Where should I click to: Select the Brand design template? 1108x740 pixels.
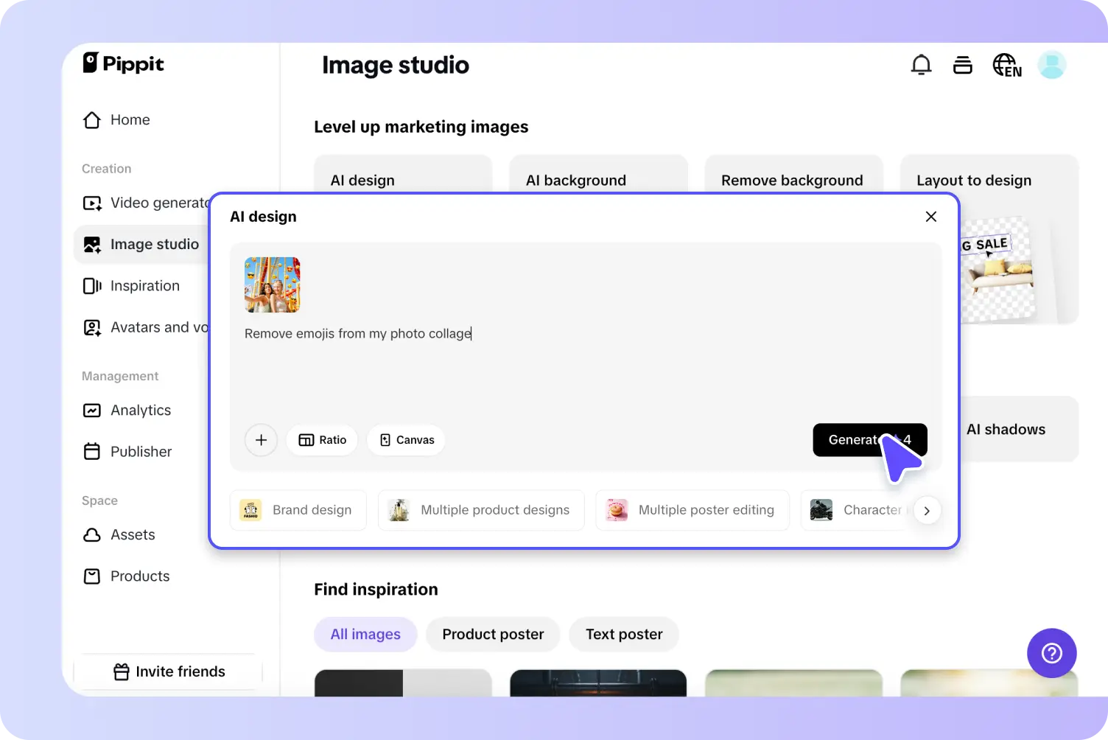[x=298, y=510]
